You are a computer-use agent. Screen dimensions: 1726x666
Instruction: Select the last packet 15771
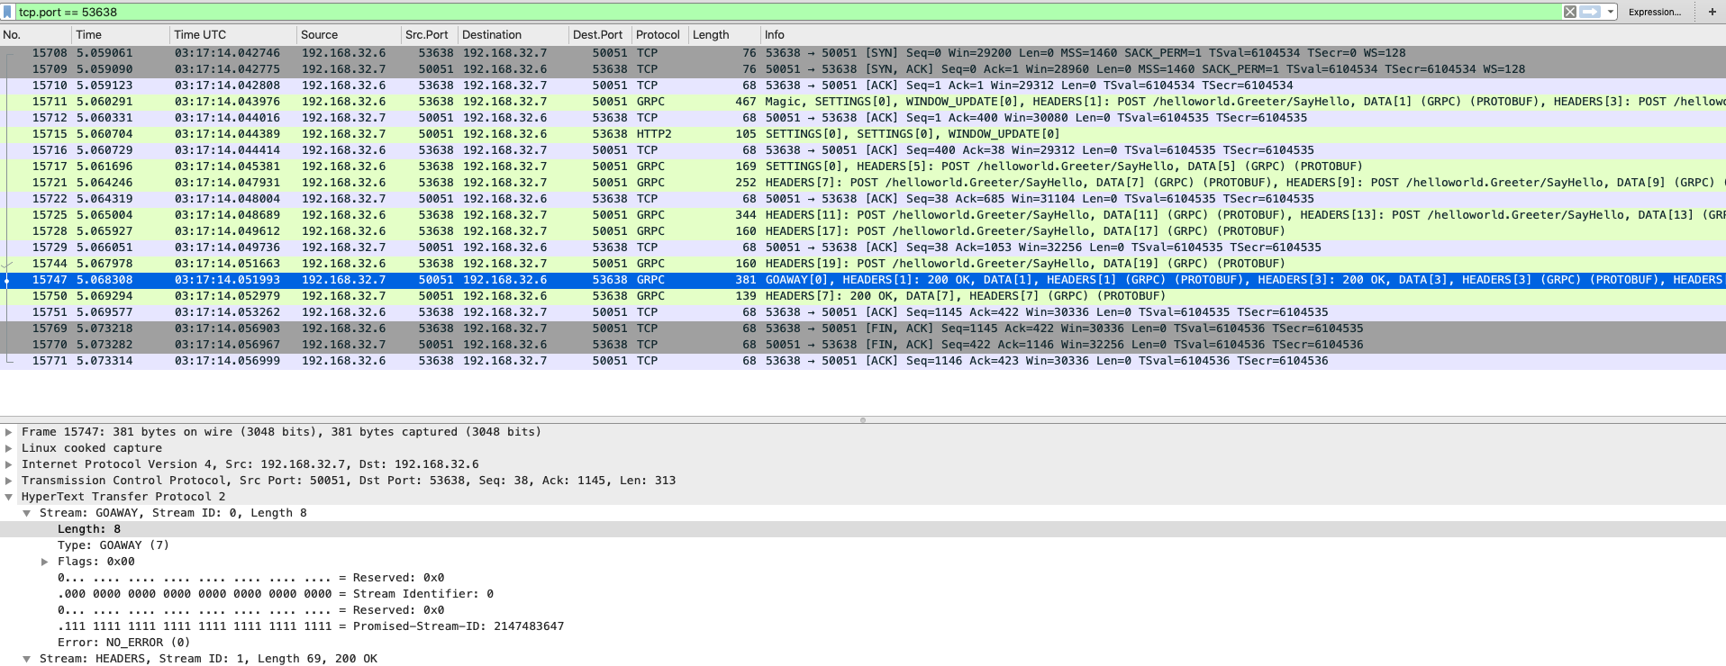click(x=863, y=361)
